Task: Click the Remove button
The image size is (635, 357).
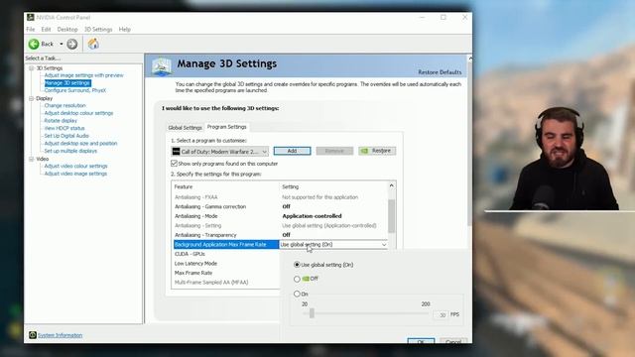Action: [334, 151]
